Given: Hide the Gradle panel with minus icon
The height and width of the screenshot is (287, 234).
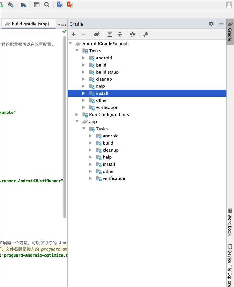Looking at the screenshot, I should [221, 24].
